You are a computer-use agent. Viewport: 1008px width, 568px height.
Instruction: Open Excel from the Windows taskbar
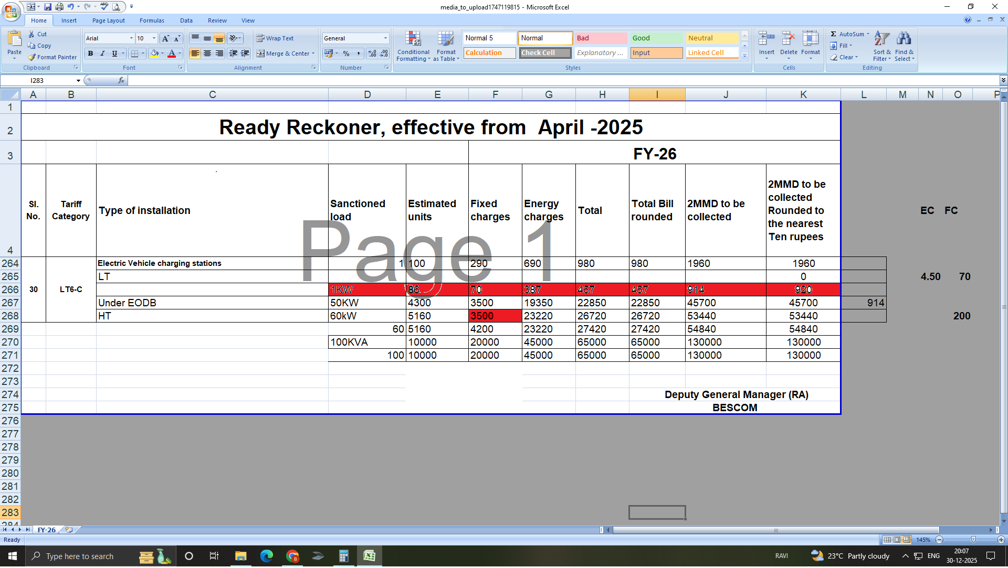pos(370,556)
